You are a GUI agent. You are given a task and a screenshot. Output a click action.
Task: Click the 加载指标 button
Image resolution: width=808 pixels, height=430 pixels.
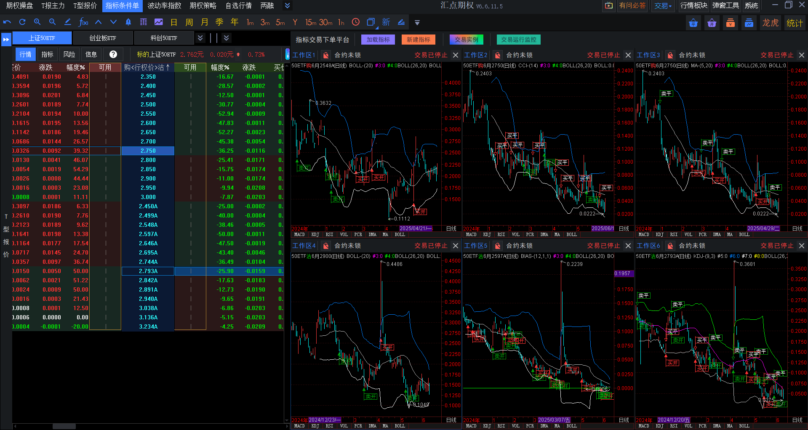[x=378, y=40]
